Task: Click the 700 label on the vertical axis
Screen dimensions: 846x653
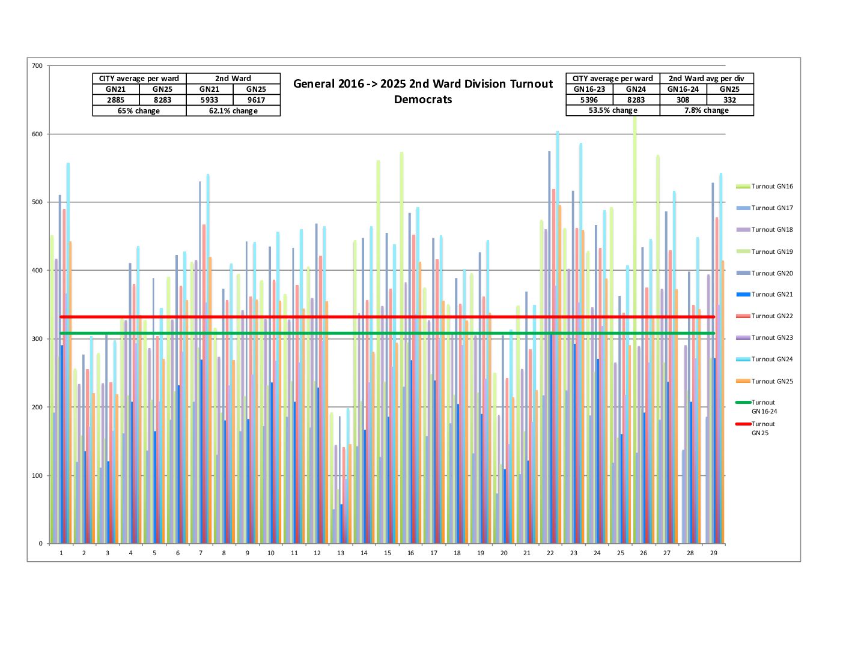Action: (x=37, y=66)
